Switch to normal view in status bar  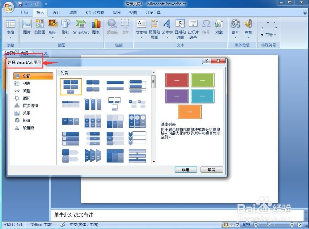(x=226, y=225)
